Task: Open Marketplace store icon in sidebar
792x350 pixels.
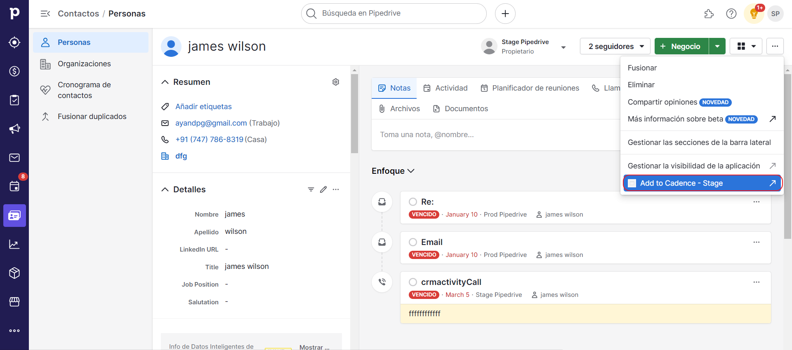Action: tap(14, 302)
